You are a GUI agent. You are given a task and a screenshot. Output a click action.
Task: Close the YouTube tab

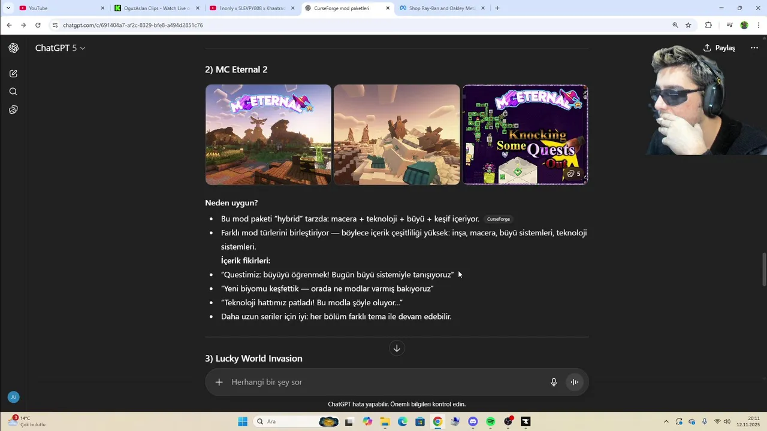pyautogui.click(x=102, y=8)
